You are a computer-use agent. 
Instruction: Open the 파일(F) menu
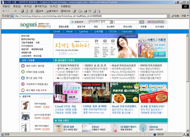6,6
